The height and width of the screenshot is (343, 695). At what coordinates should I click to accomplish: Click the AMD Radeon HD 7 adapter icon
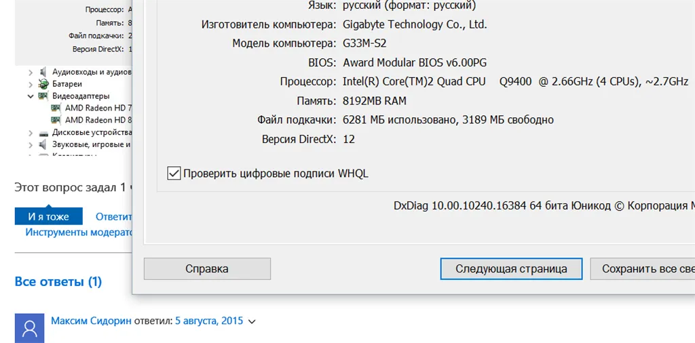[56, 108]
